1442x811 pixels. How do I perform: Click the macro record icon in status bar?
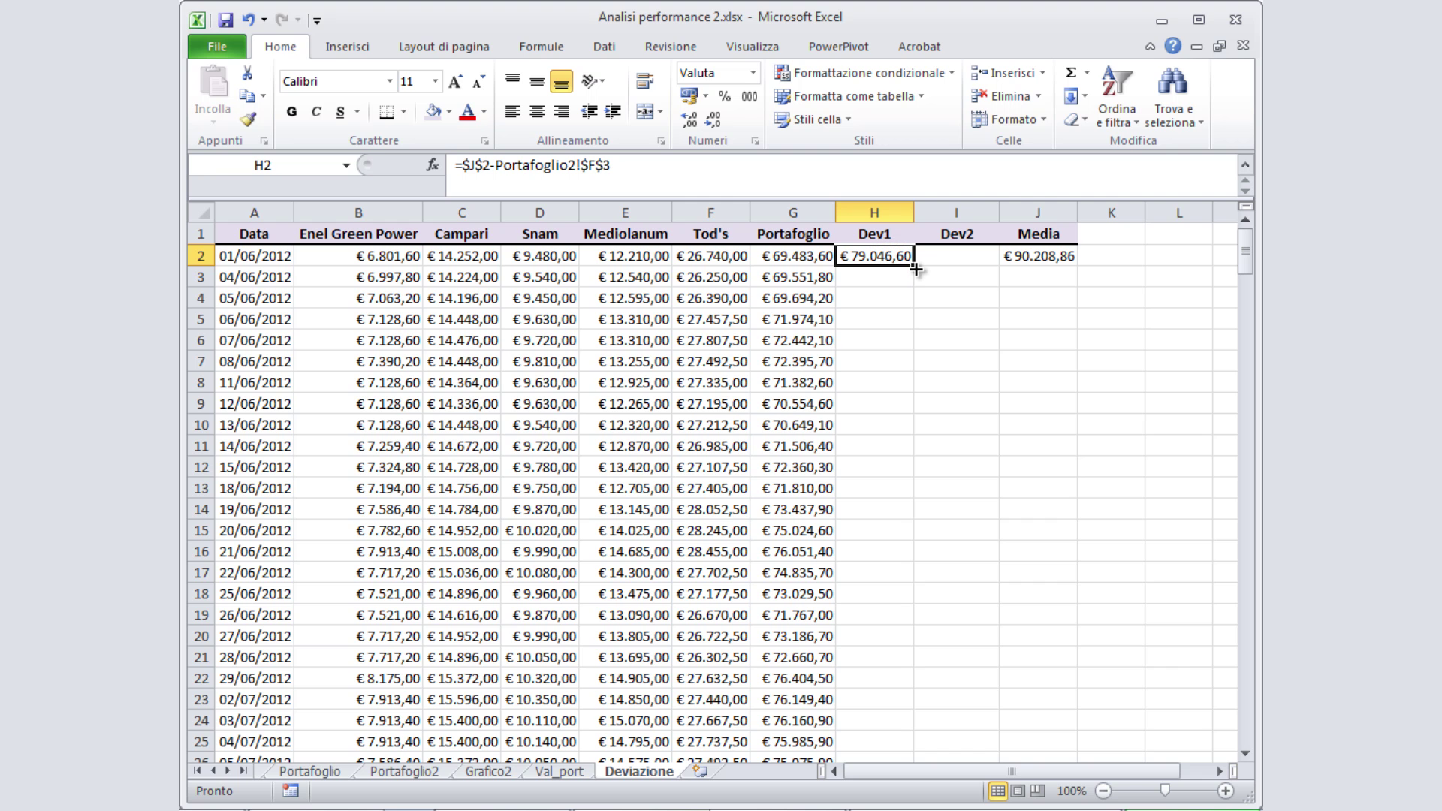(x=291, y=791)
